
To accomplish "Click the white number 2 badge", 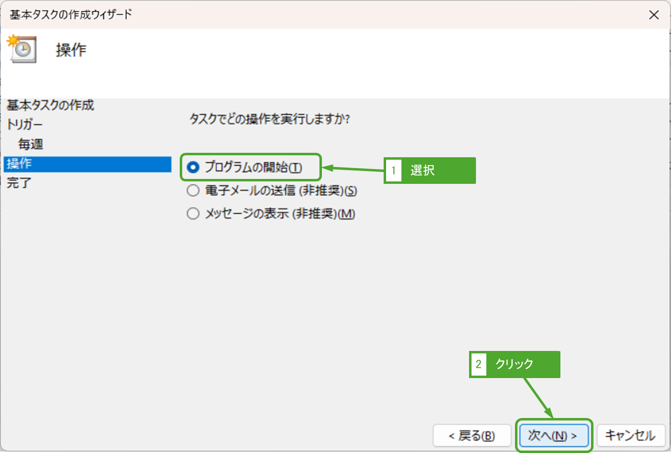I will (x=478, y=364).
